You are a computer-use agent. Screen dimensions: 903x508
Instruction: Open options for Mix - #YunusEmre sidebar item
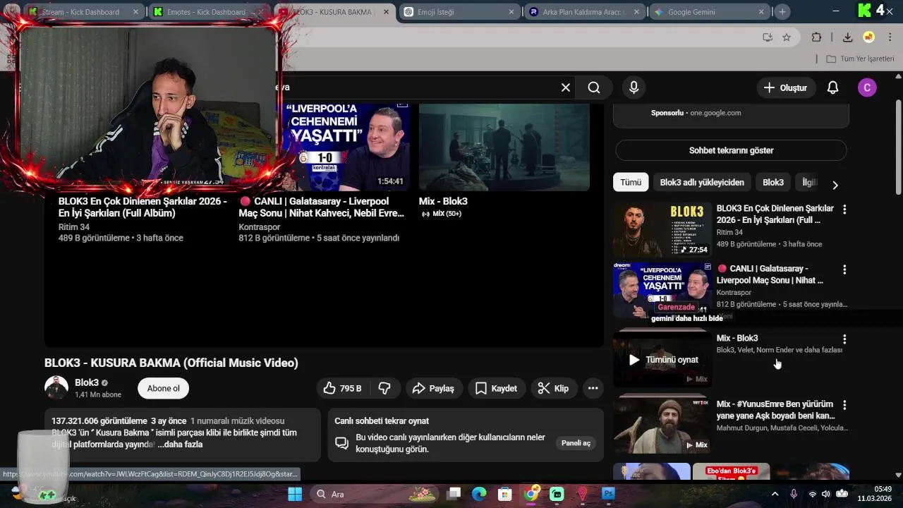tap(844, 405)
